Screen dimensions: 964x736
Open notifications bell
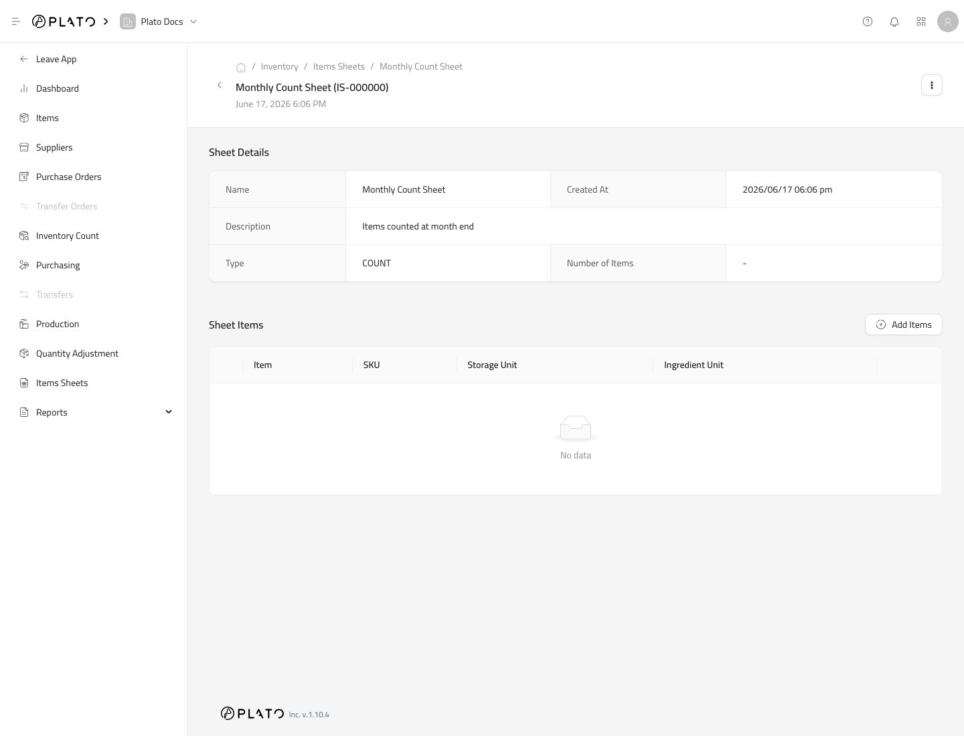pyautogui.click(x=894, y=21)
